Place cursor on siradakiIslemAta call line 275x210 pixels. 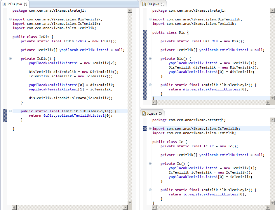pyautogui.click(x=70, y=98)
